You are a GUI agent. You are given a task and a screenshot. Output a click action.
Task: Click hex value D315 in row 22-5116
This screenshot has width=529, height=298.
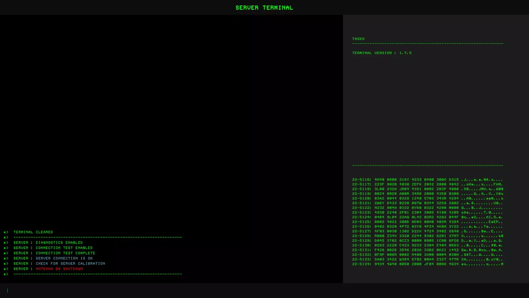tap(454, 180)
